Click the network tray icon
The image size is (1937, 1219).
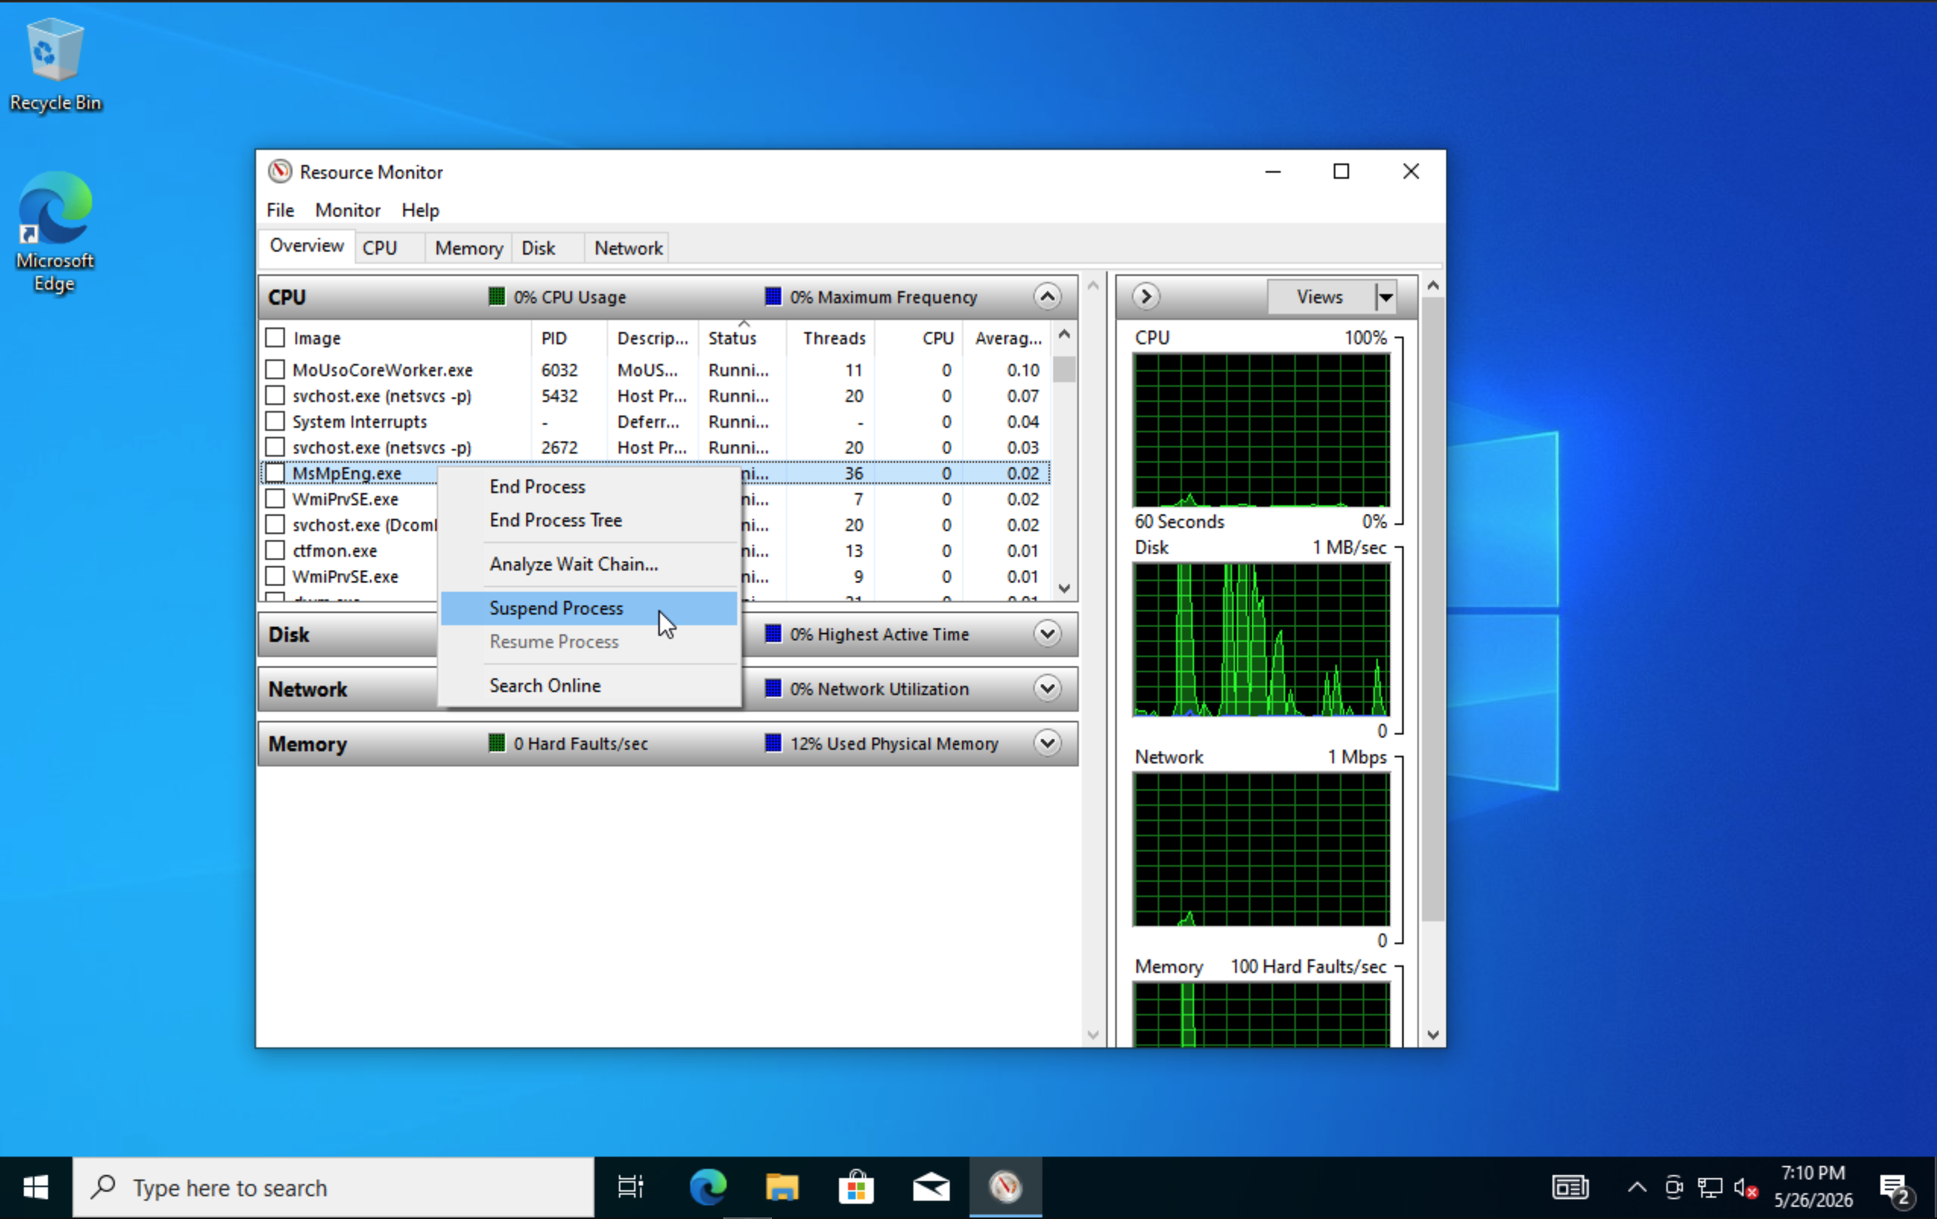(x=1710, y=1188)
